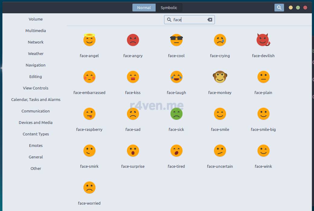314x211 pixels.
Task: Pick the face-monkey icon
Action: coord(220,77)
